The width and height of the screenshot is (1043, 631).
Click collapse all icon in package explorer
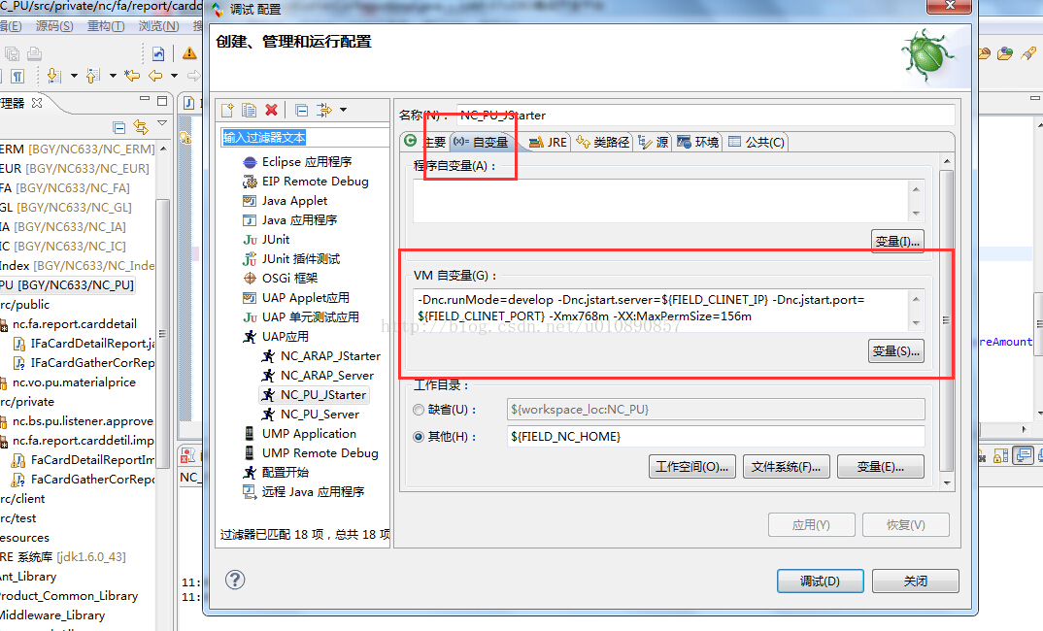119,127
